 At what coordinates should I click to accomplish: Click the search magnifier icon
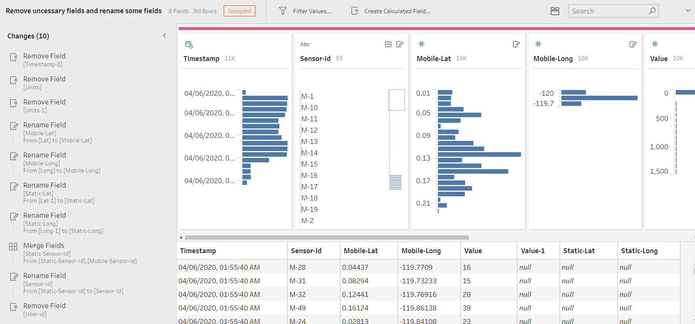coord(652,11)
